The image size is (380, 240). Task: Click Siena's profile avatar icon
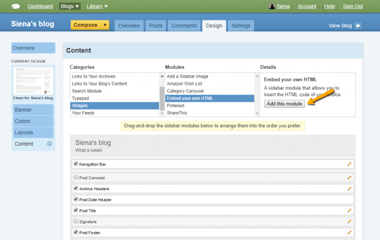(x=272, y=7)
